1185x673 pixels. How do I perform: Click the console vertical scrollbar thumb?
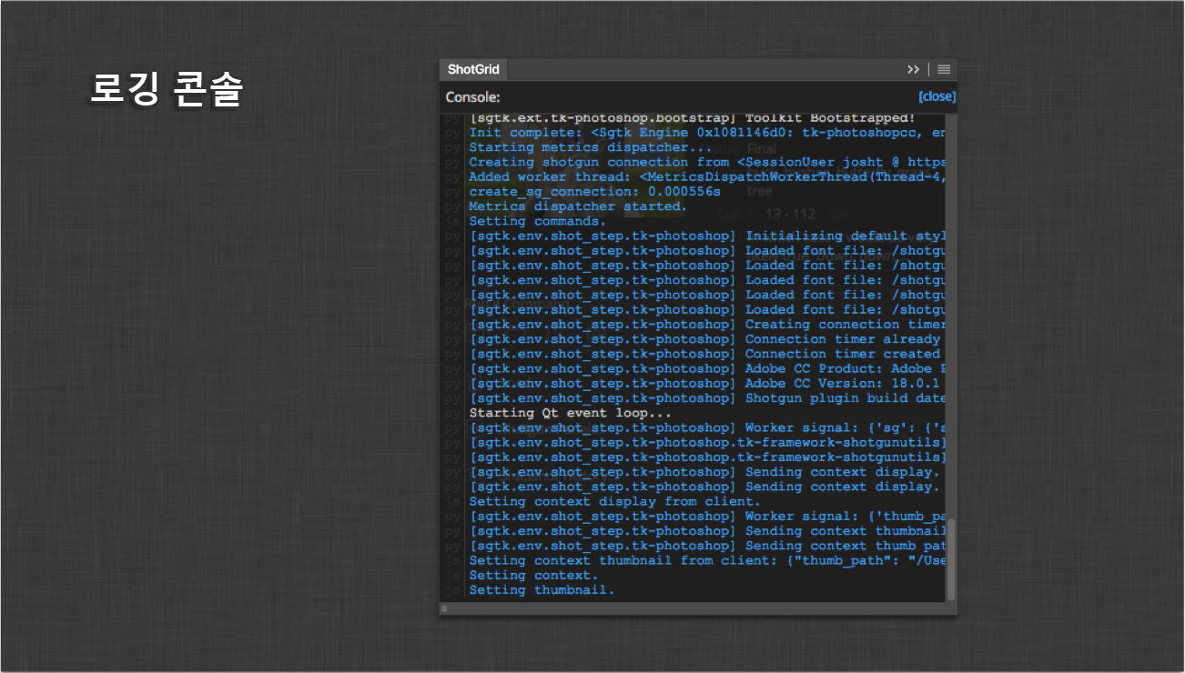pos(951,558)
